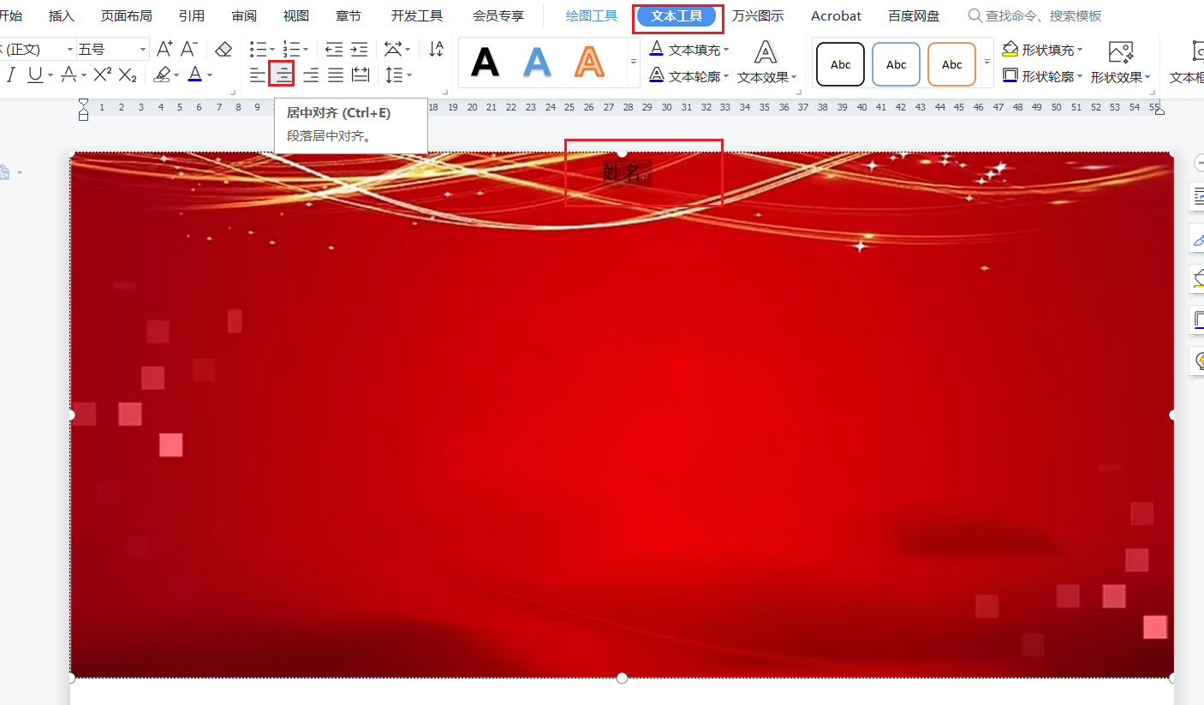The height and width of the screenshot is (705, 1204).
Task: Toggle superscript formatting
Action: point(103,75)
